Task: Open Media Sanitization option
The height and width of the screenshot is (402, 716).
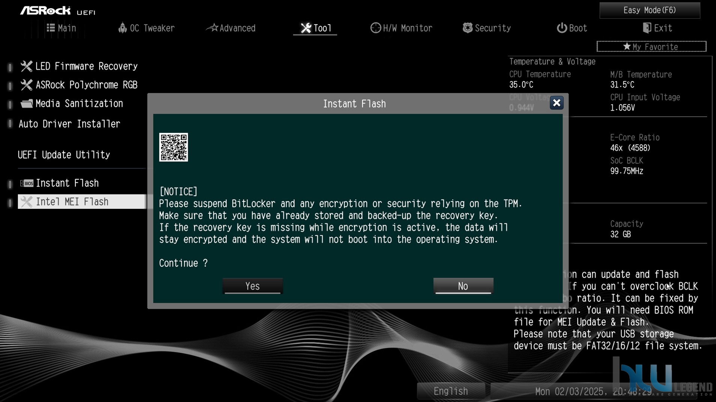Action: [72, 104]
